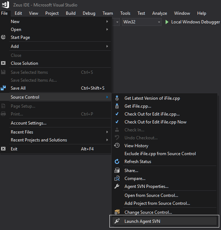Click Local Windows Debugger button
This screenshot has width=221, height=230.
click(193, 22)
